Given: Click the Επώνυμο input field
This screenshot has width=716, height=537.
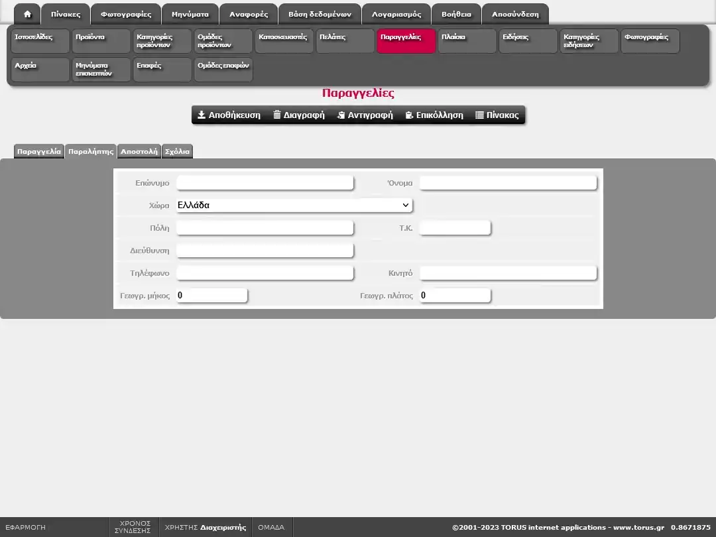Looking at the screenshot, I should point(265,183).
